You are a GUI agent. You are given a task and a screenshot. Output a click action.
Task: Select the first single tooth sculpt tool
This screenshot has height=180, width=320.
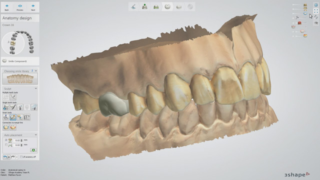point(6,107)
